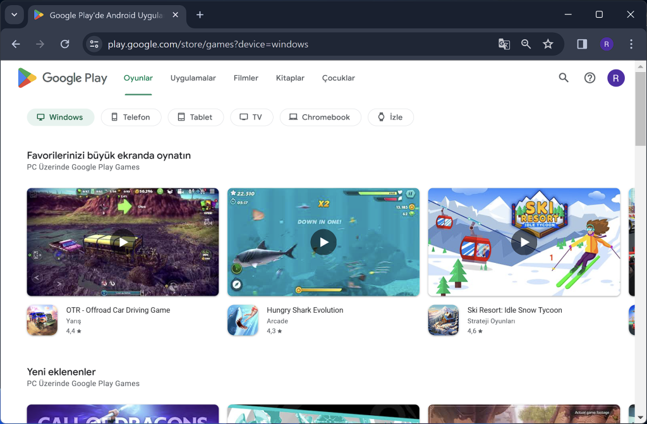
Task: Open Chrome's three-dot menu
Action: coord(631,44)
